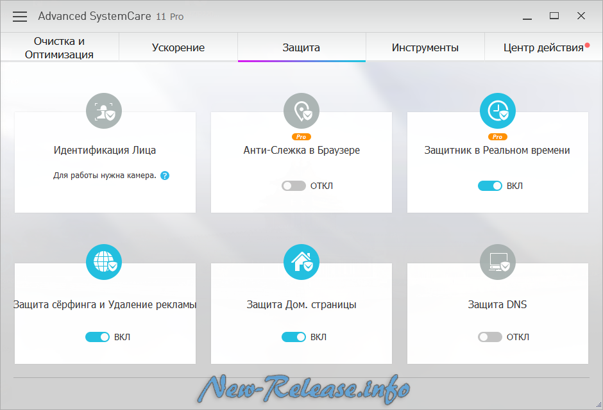Open the hamburger main menu

click(20, 17)
